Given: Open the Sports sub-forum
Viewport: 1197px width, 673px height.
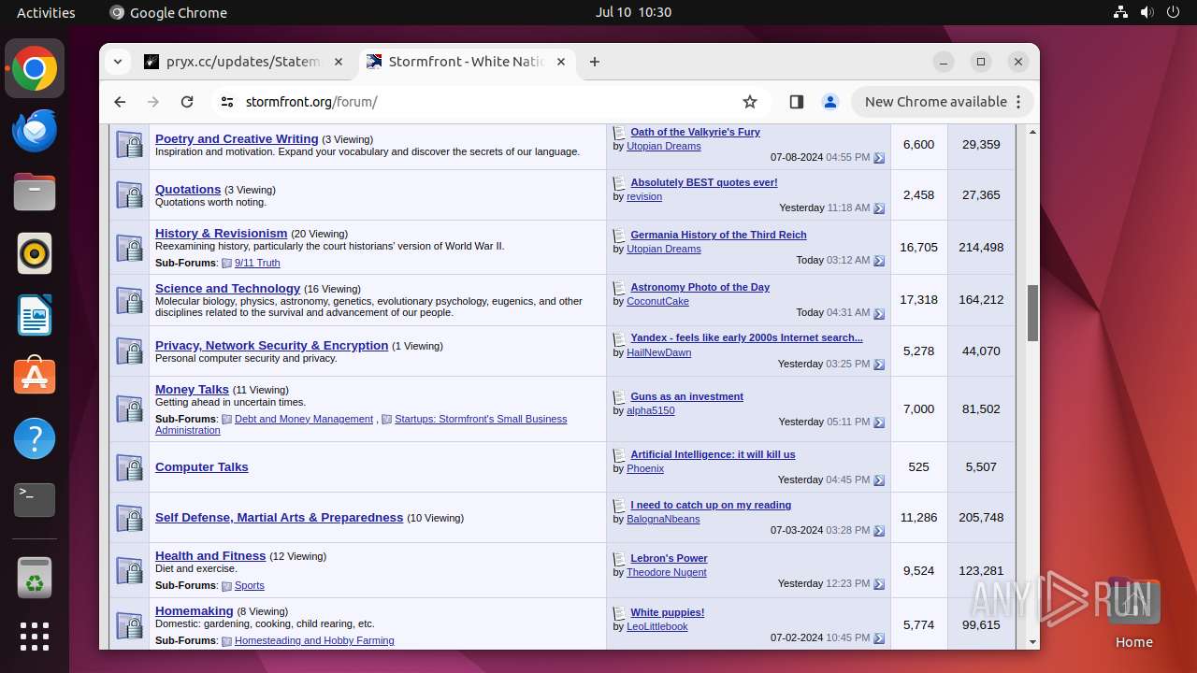Looking at the screenshot, I should pyautogui.click(x=249, y=585).
